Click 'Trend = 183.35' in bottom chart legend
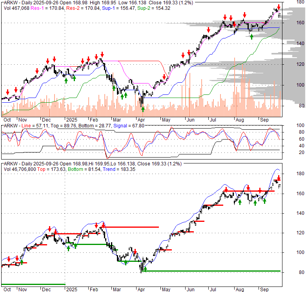306x292 pixels. [x=119, y=169]
